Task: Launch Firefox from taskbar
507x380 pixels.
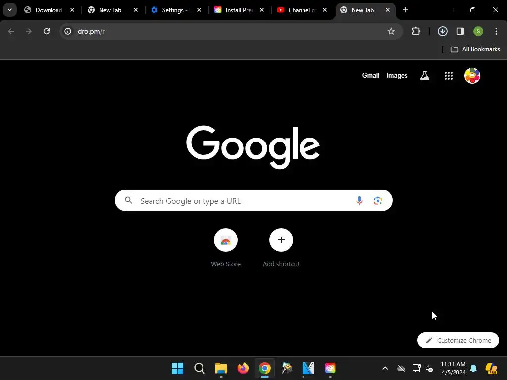Action: pos(243,368)
